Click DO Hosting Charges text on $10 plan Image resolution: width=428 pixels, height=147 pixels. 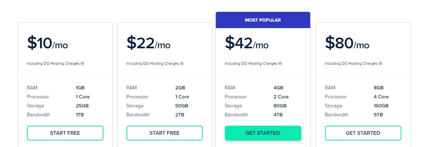click(61, 63)
